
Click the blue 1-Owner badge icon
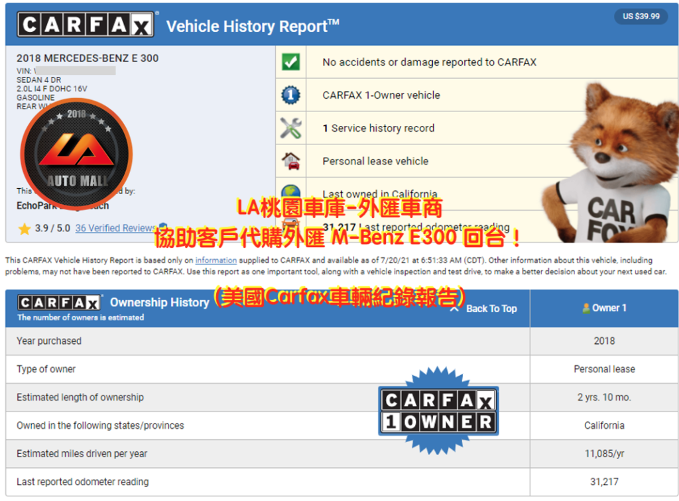click(x=290, y=95)
